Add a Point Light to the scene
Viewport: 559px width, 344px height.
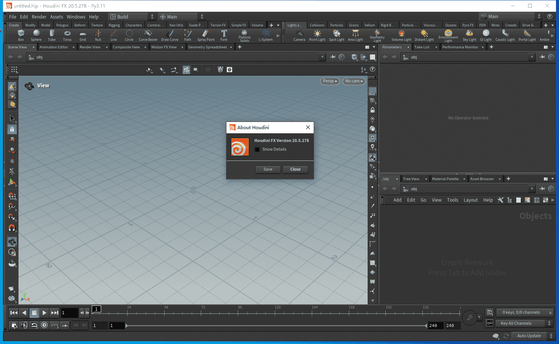click(x=317, y=36)
